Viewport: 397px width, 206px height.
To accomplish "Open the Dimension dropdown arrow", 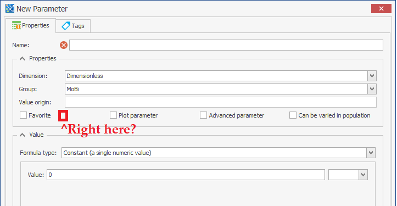I will coord(372,76).
